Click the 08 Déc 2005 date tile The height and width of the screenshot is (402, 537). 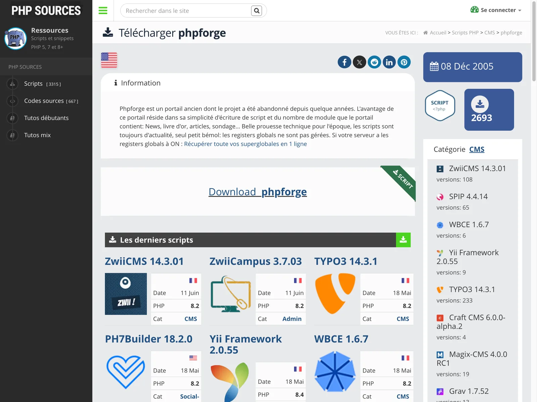(473, 67)
